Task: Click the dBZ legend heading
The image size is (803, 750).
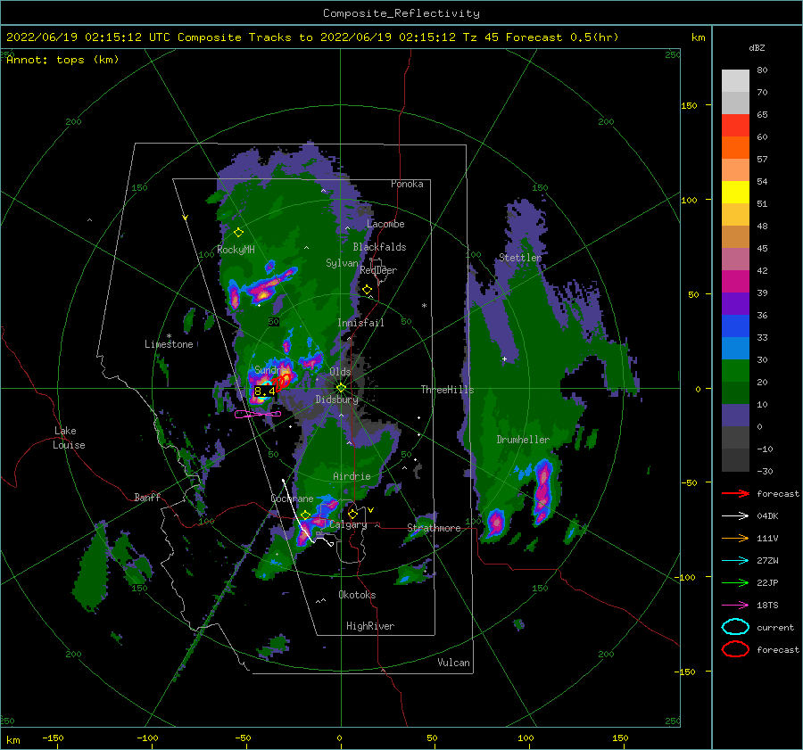Action: tap(757, 47)
